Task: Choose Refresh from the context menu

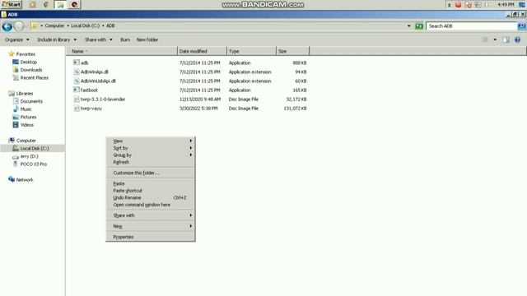Action: 150,162
